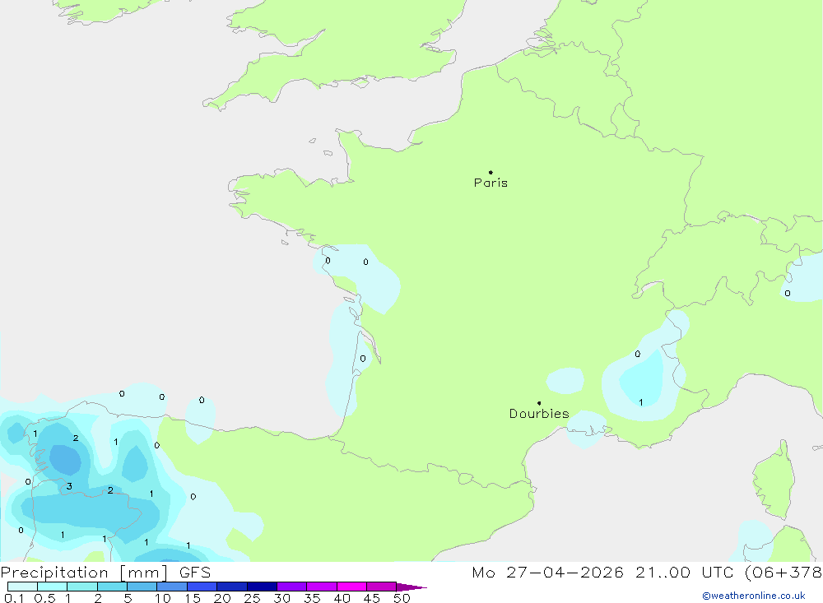Image resolution: width=823 pixels, height=603 pixels.
Task: Click the Paris city marker dot
Action: point(491,172)
